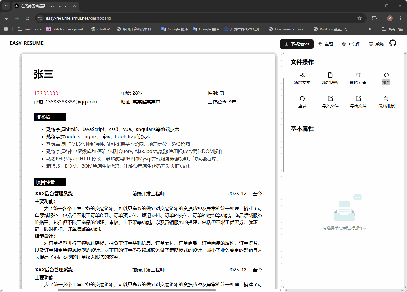
Task: Open 段落排版 paragraph layout tool
Action: tap(386, 102)
